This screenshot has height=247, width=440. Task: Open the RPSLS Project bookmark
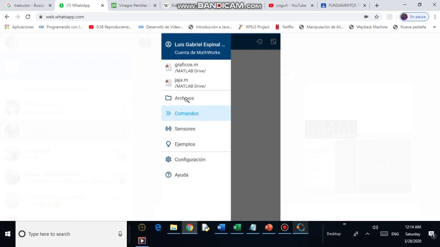click(x=254, y=27)
